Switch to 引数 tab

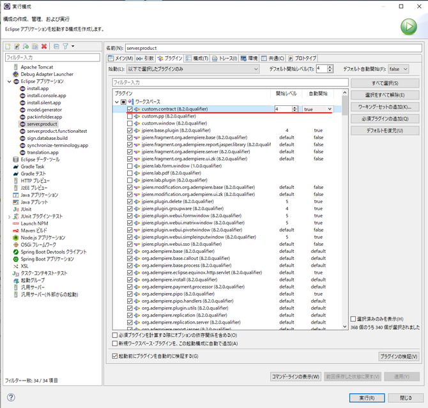(145, 58)
